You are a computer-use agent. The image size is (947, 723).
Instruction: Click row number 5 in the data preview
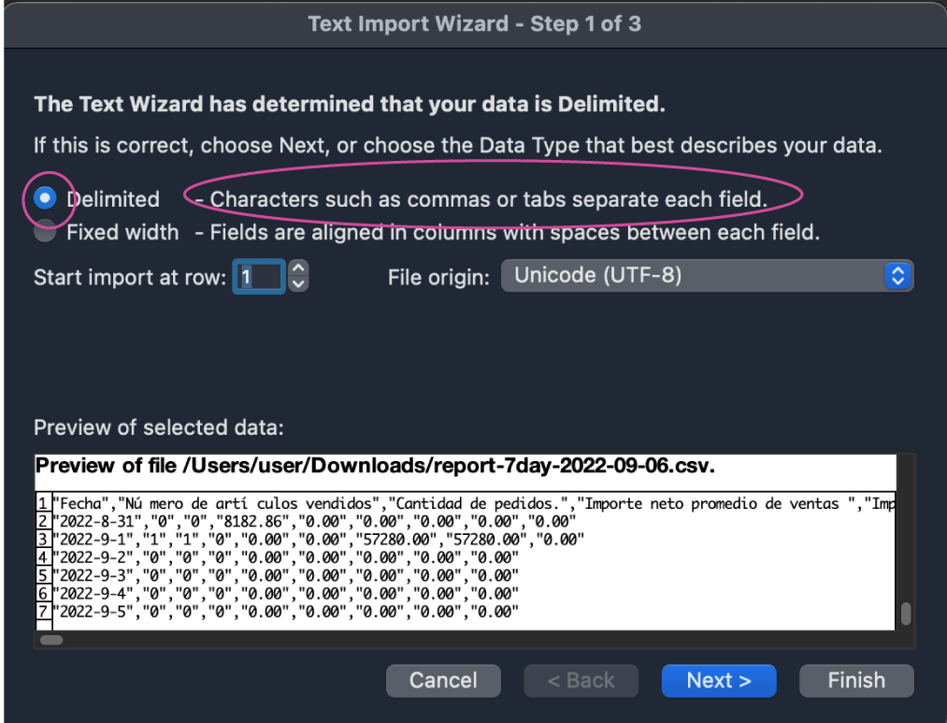coord(43,576)
